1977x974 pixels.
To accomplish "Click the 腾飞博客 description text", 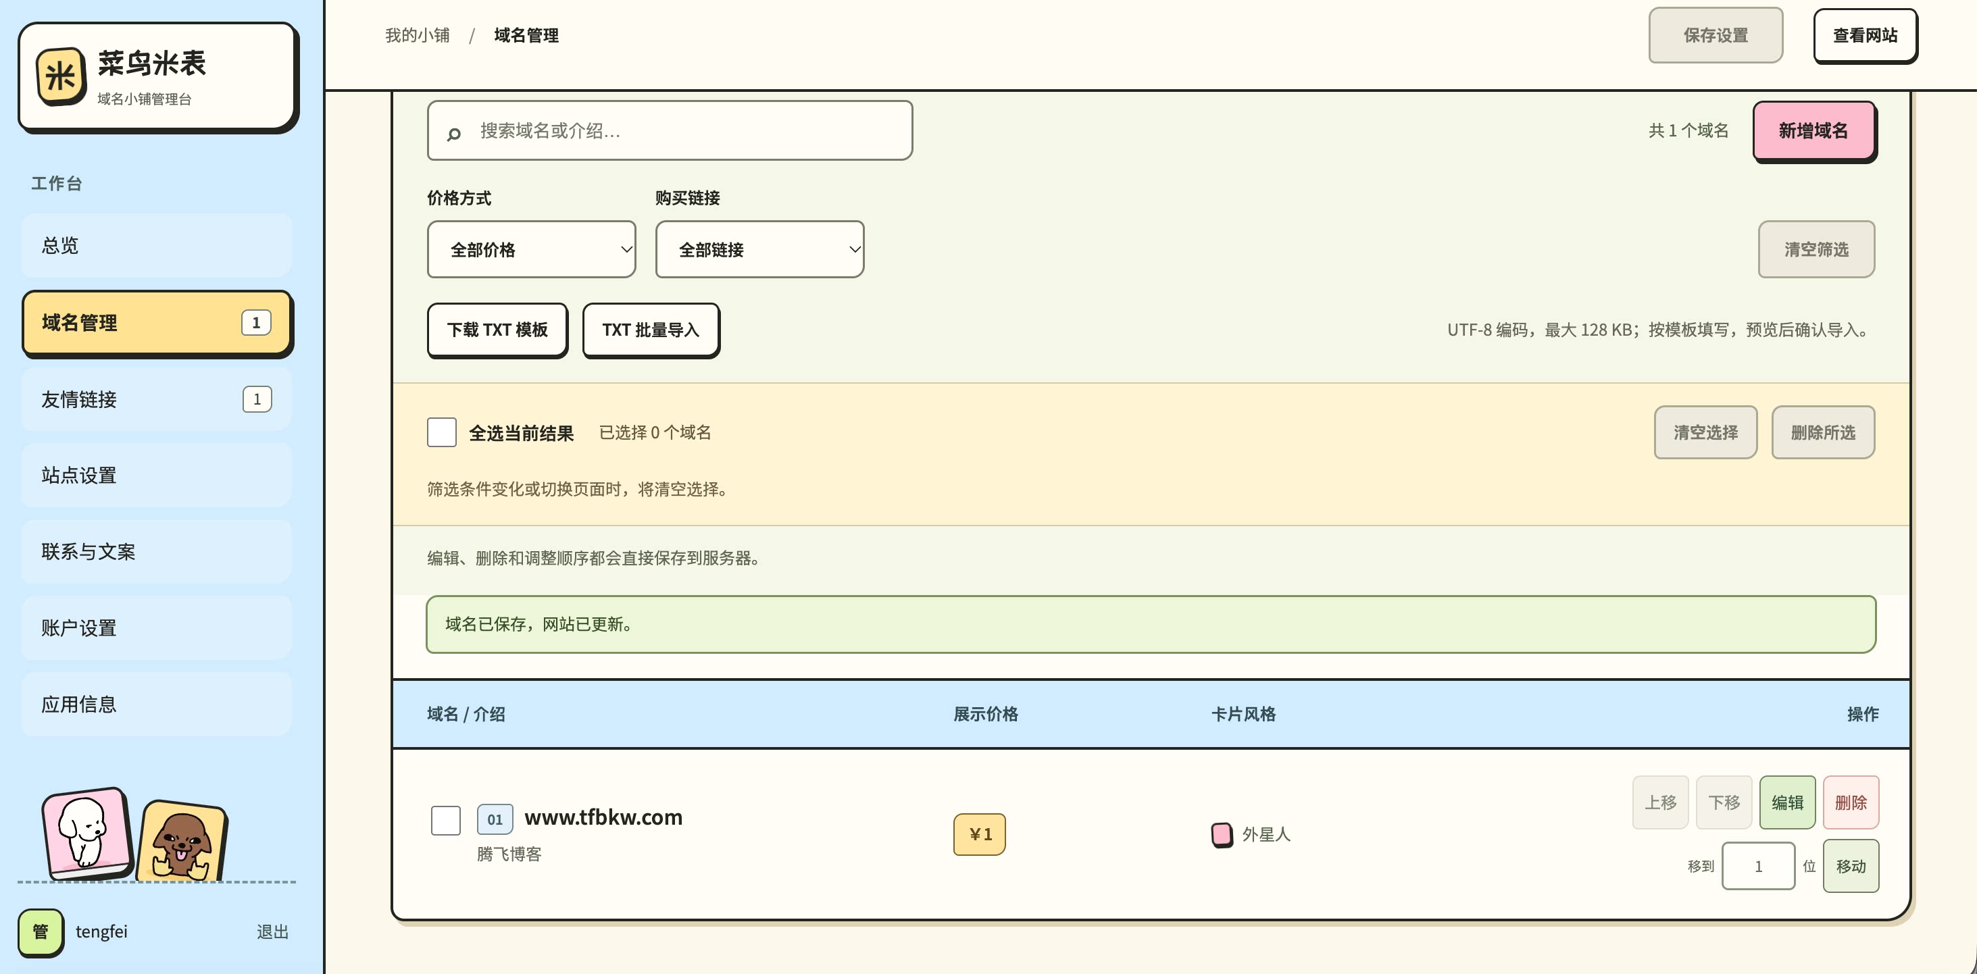I will [x=509, y=854].
